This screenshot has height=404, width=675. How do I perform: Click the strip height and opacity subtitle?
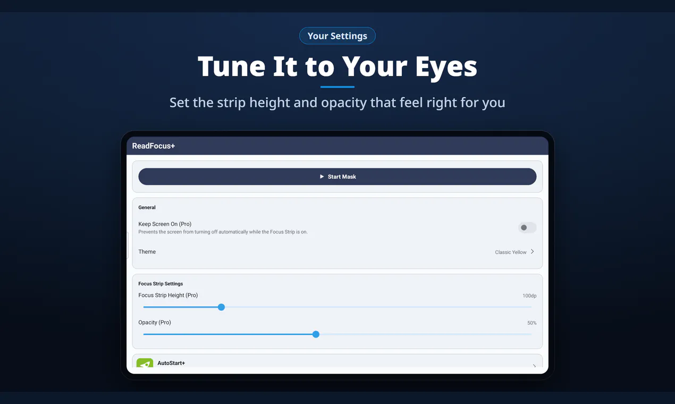[x=338, y=102]
